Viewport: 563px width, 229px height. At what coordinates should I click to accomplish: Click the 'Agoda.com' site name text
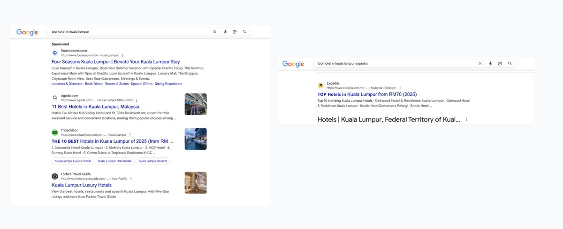tap(69, 96)
